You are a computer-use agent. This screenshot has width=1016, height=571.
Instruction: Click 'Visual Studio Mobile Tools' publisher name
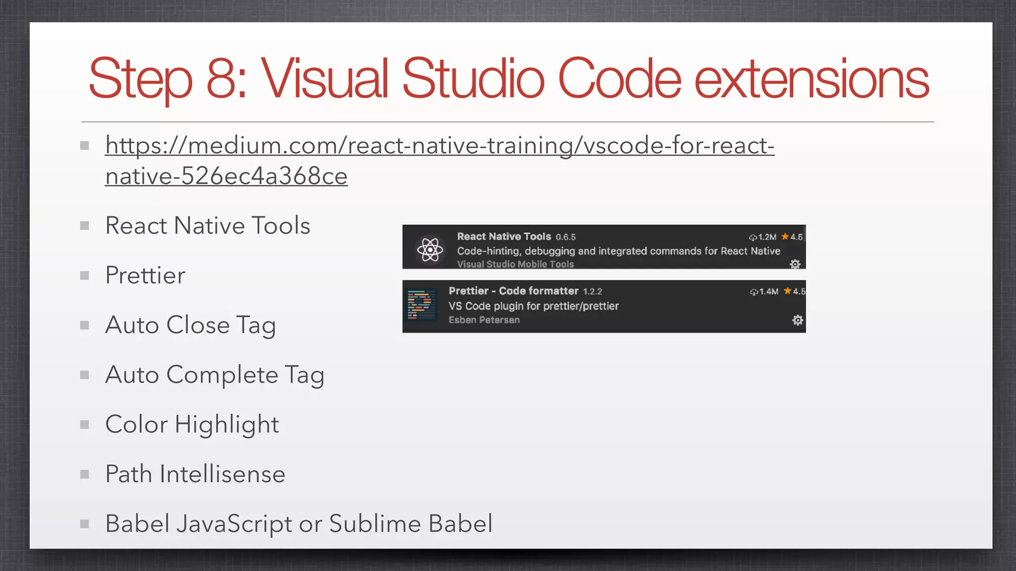(x=515, y=264)
